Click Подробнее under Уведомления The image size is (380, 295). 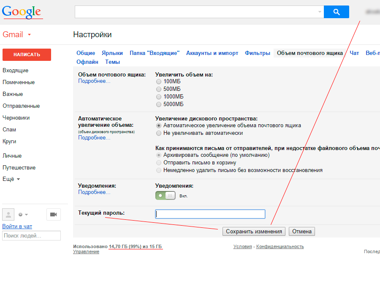(x=94, y=192)
